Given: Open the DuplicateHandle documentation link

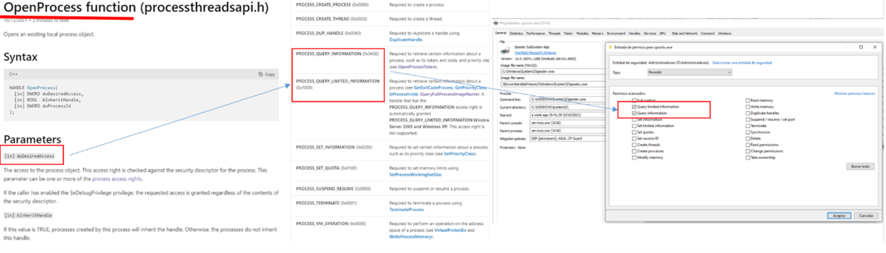Looking at the screenshot, I should pyautogui.click(x=407, y=40).
